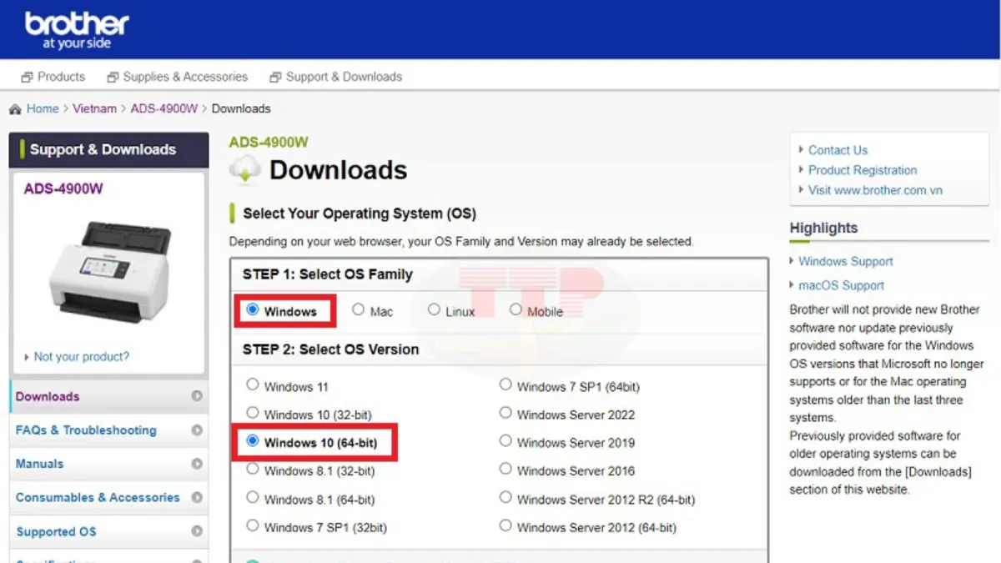Choose Windows 11 as OS version
The image size is (1001, 563).
point(253,385)
